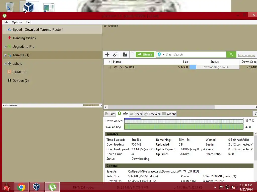Open the Help menu
257x192 pixels.
[x=29, y=22]
